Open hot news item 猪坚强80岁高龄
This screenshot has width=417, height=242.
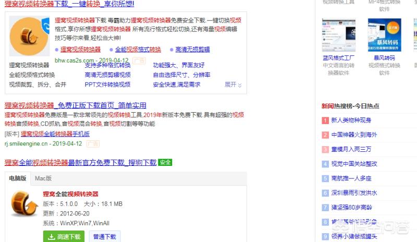point(351,208)
